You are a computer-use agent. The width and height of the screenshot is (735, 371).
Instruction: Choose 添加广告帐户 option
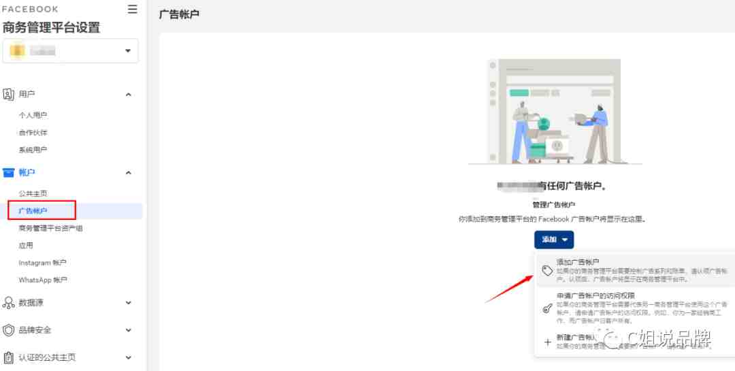635,271
